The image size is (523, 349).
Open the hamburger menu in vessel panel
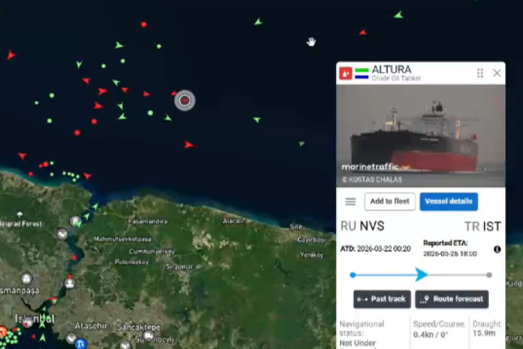(350, 202)
